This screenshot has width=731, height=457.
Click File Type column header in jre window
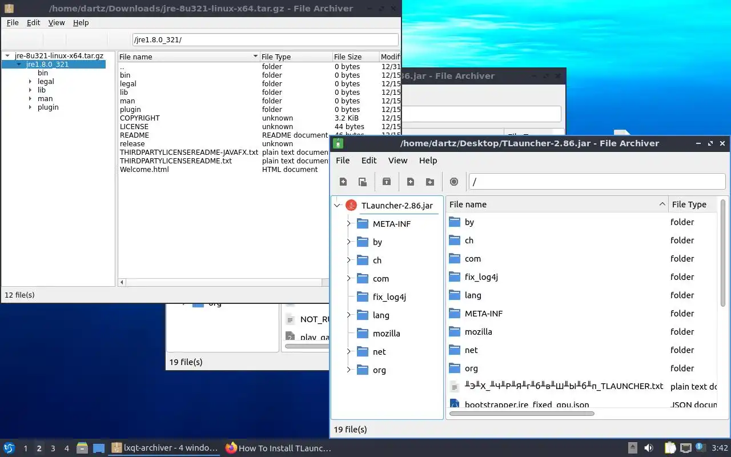[x=296, y=57]
